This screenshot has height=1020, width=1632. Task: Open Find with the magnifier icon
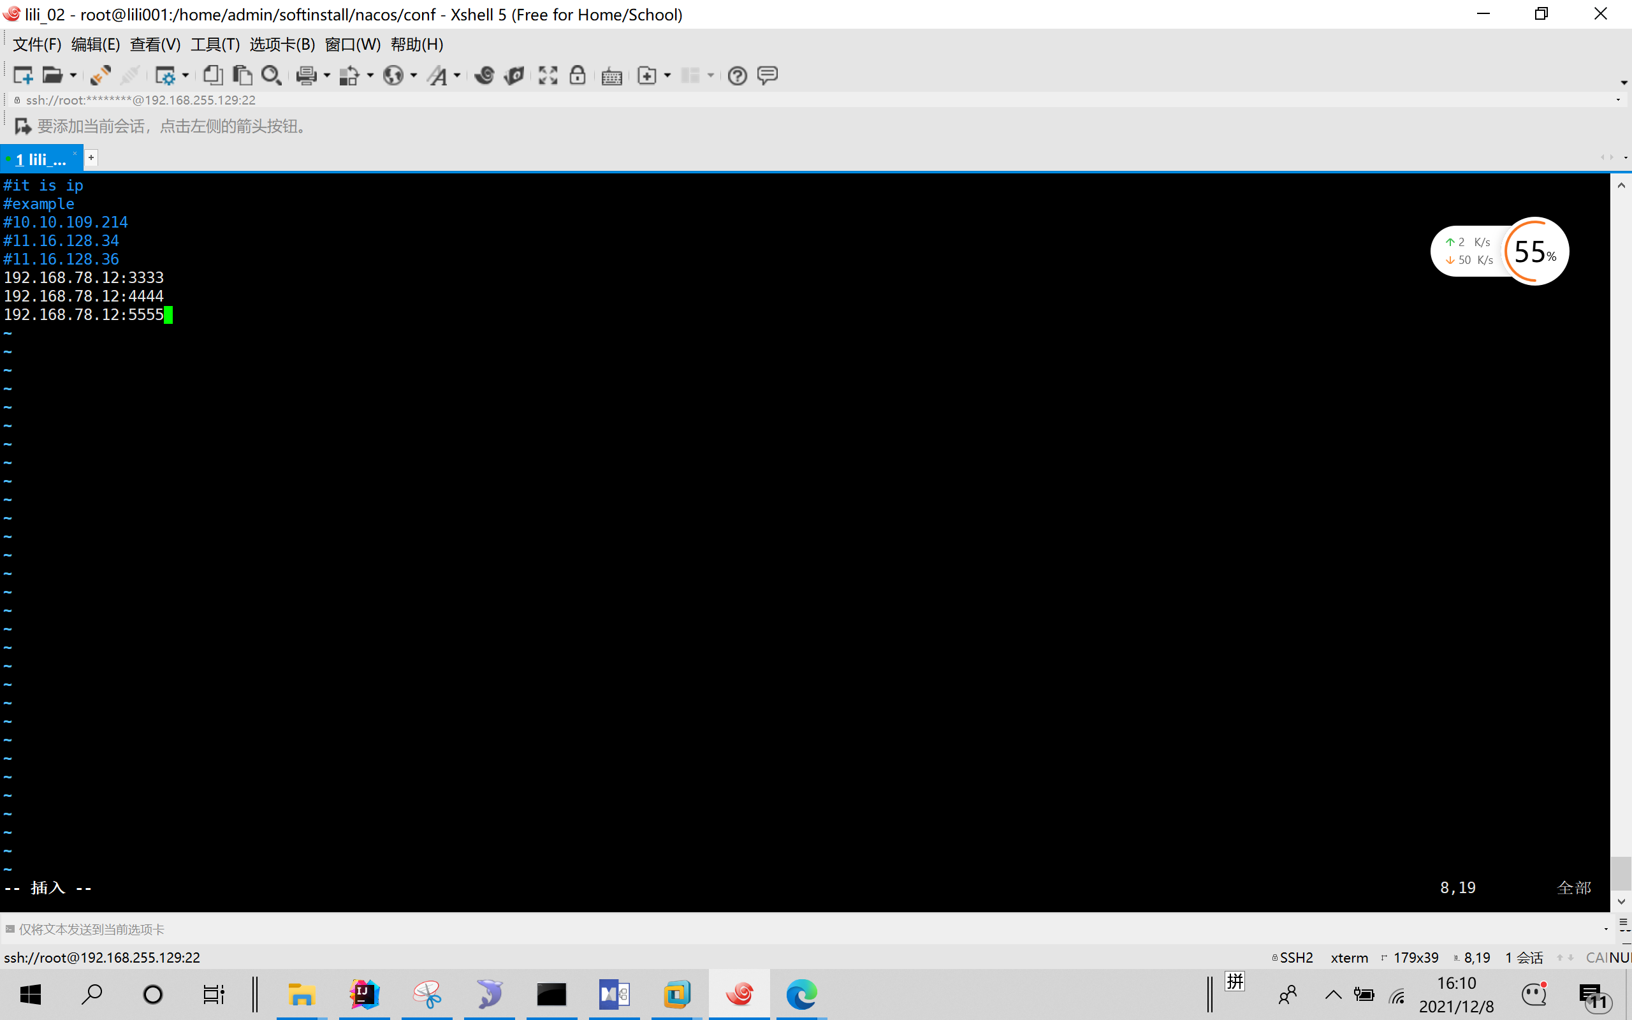point(271,76)
